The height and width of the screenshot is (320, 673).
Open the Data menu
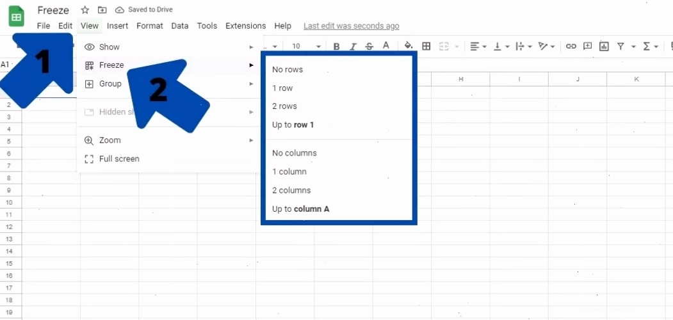[x=180, y=26]
